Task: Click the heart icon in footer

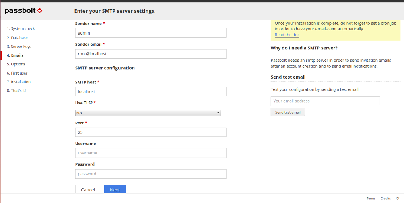Action: pos(398,198)
